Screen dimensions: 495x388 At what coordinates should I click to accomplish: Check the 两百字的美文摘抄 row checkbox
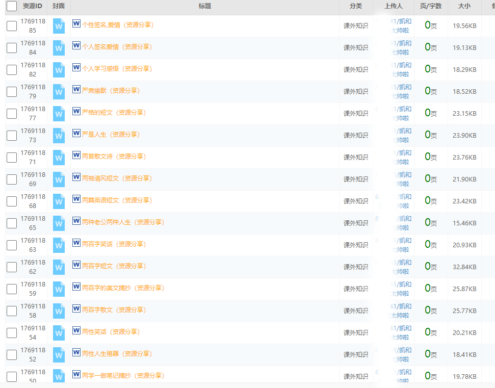click(12, 289)
